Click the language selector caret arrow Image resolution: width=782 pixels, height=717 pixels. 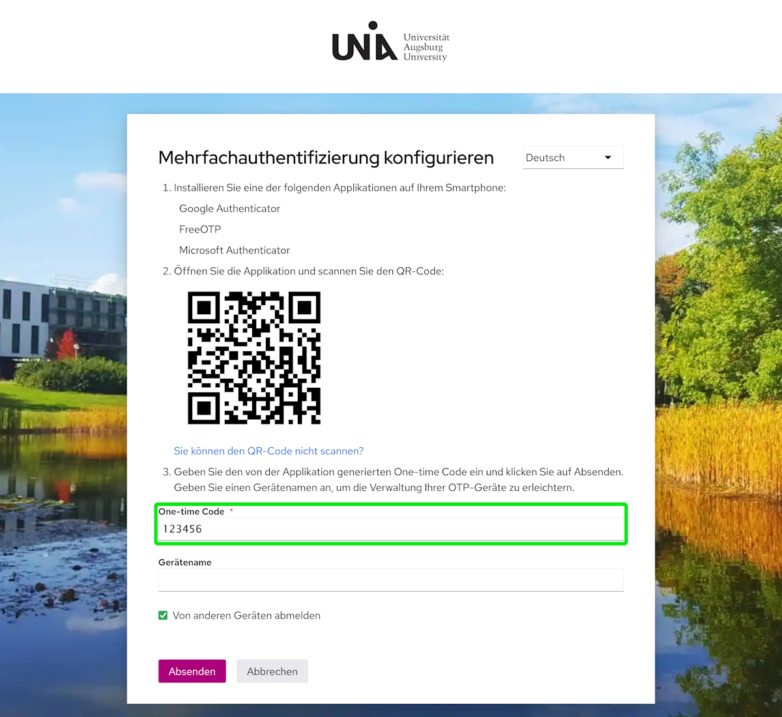(x=608, y=158)
